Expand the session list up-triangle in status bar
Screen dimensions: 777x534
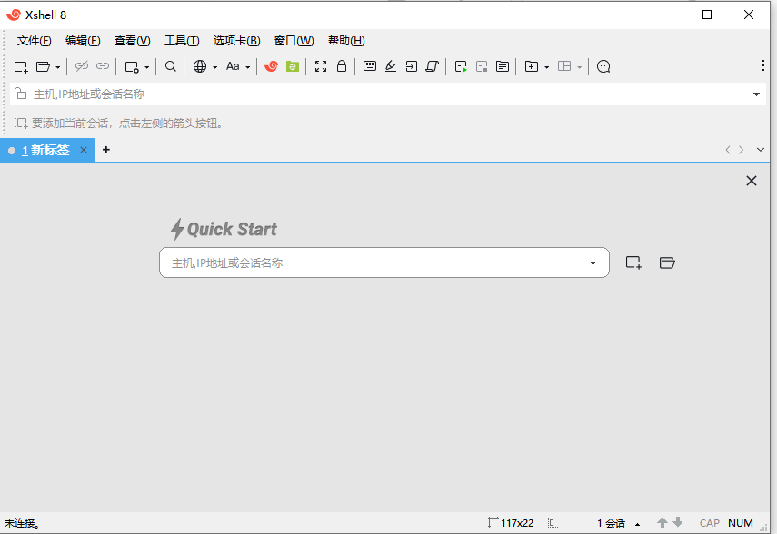[638, 524]
